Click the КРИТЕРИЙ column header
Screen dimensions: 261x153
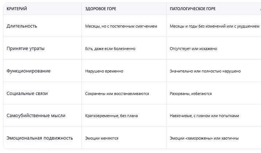(17, 9)
